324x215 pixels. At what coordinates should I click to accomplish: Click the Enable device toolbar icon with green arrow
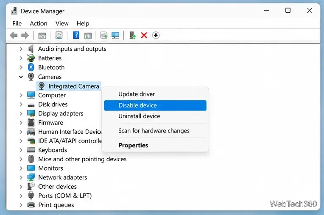(x=132, y=35)
